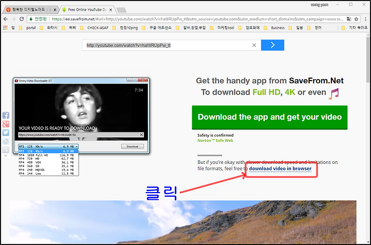Click the green secure padlock icon
Image resolution: width=371 pixels, height=245 pixels.
tap(31, 19)
